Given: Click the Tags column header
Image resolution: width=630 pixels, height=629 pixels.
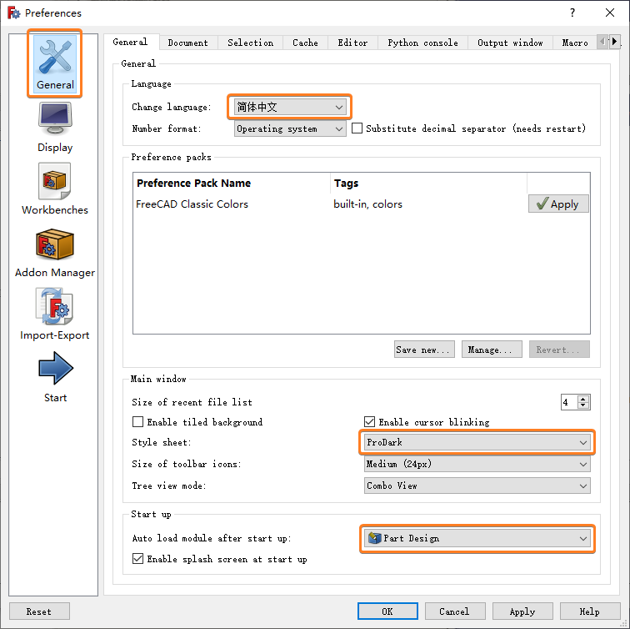Looking at the screenshot, I should [x=428, y=183].
